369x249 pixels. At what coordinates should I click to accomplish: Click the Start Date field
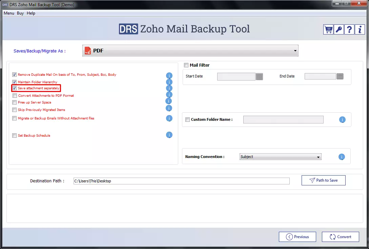pos(236,76)
